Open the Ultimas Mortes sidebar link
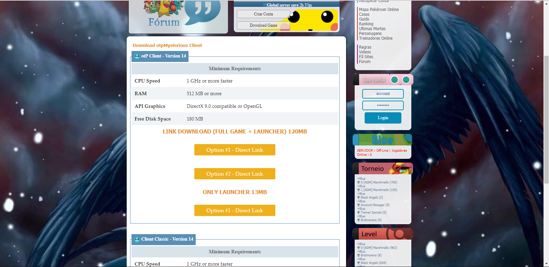This screenshot has height=267, width=549. (372, 29)
